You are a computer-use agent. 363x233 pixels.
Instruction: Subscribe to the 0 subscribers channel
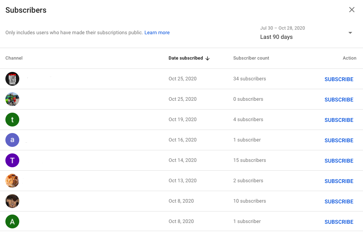point(339,100)
